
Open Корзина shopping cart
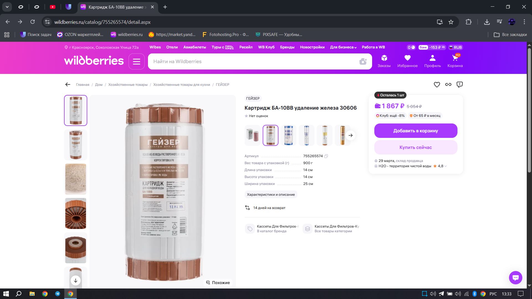point(455,61)
